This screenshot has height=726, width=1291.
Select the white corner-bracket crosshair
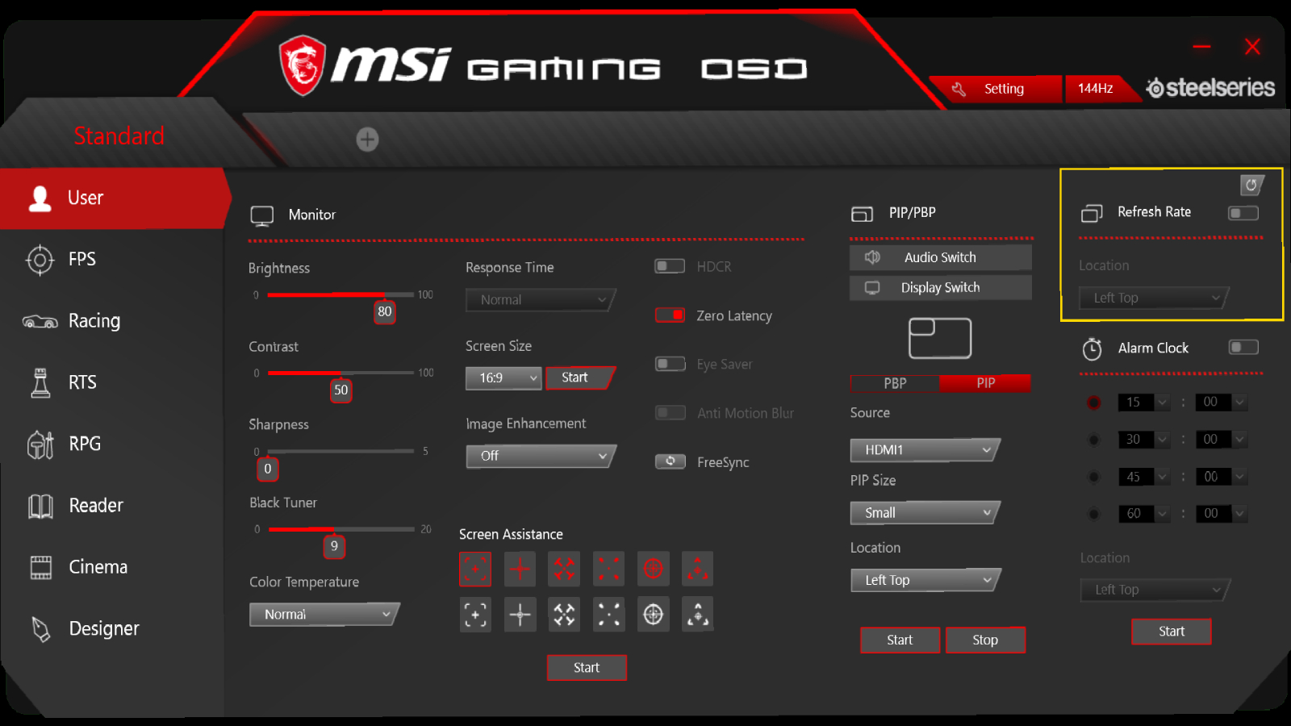[x=475, y=615]
